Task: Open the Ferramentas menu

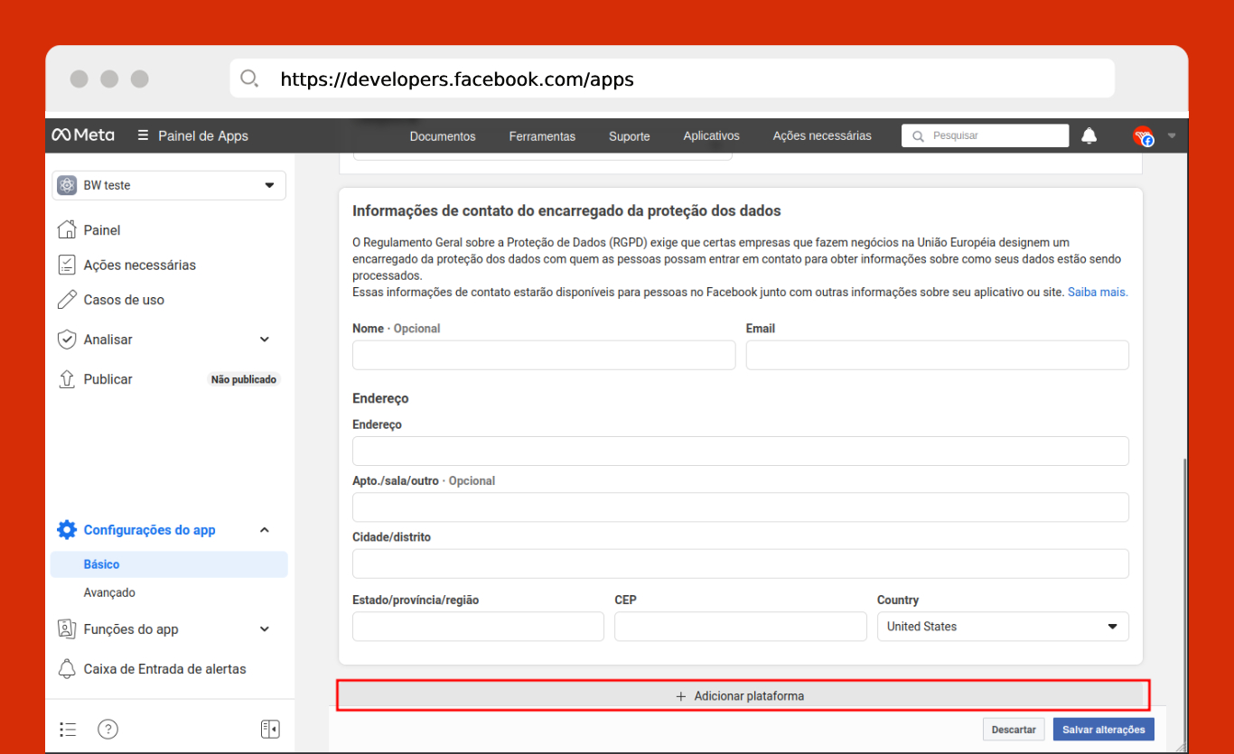Action: pos(542,136)
